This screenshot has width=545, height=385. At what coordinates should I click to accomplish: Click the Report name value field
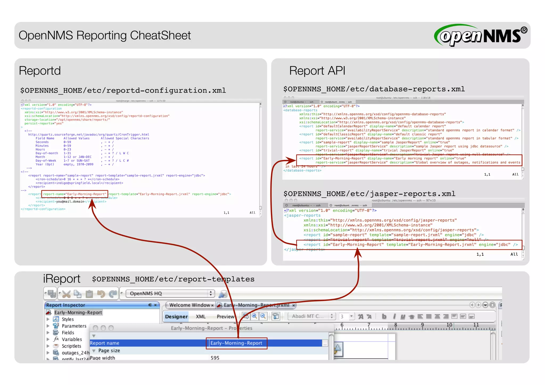click(x=236, y=343)
